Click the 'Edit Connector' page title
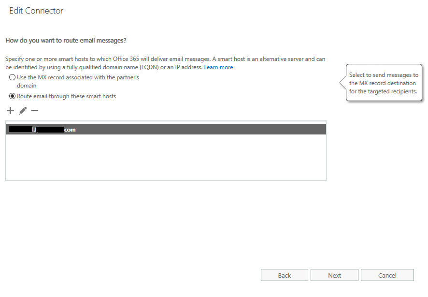The width and height of the screenshot is (428, 297). click(x=36, y=11)
